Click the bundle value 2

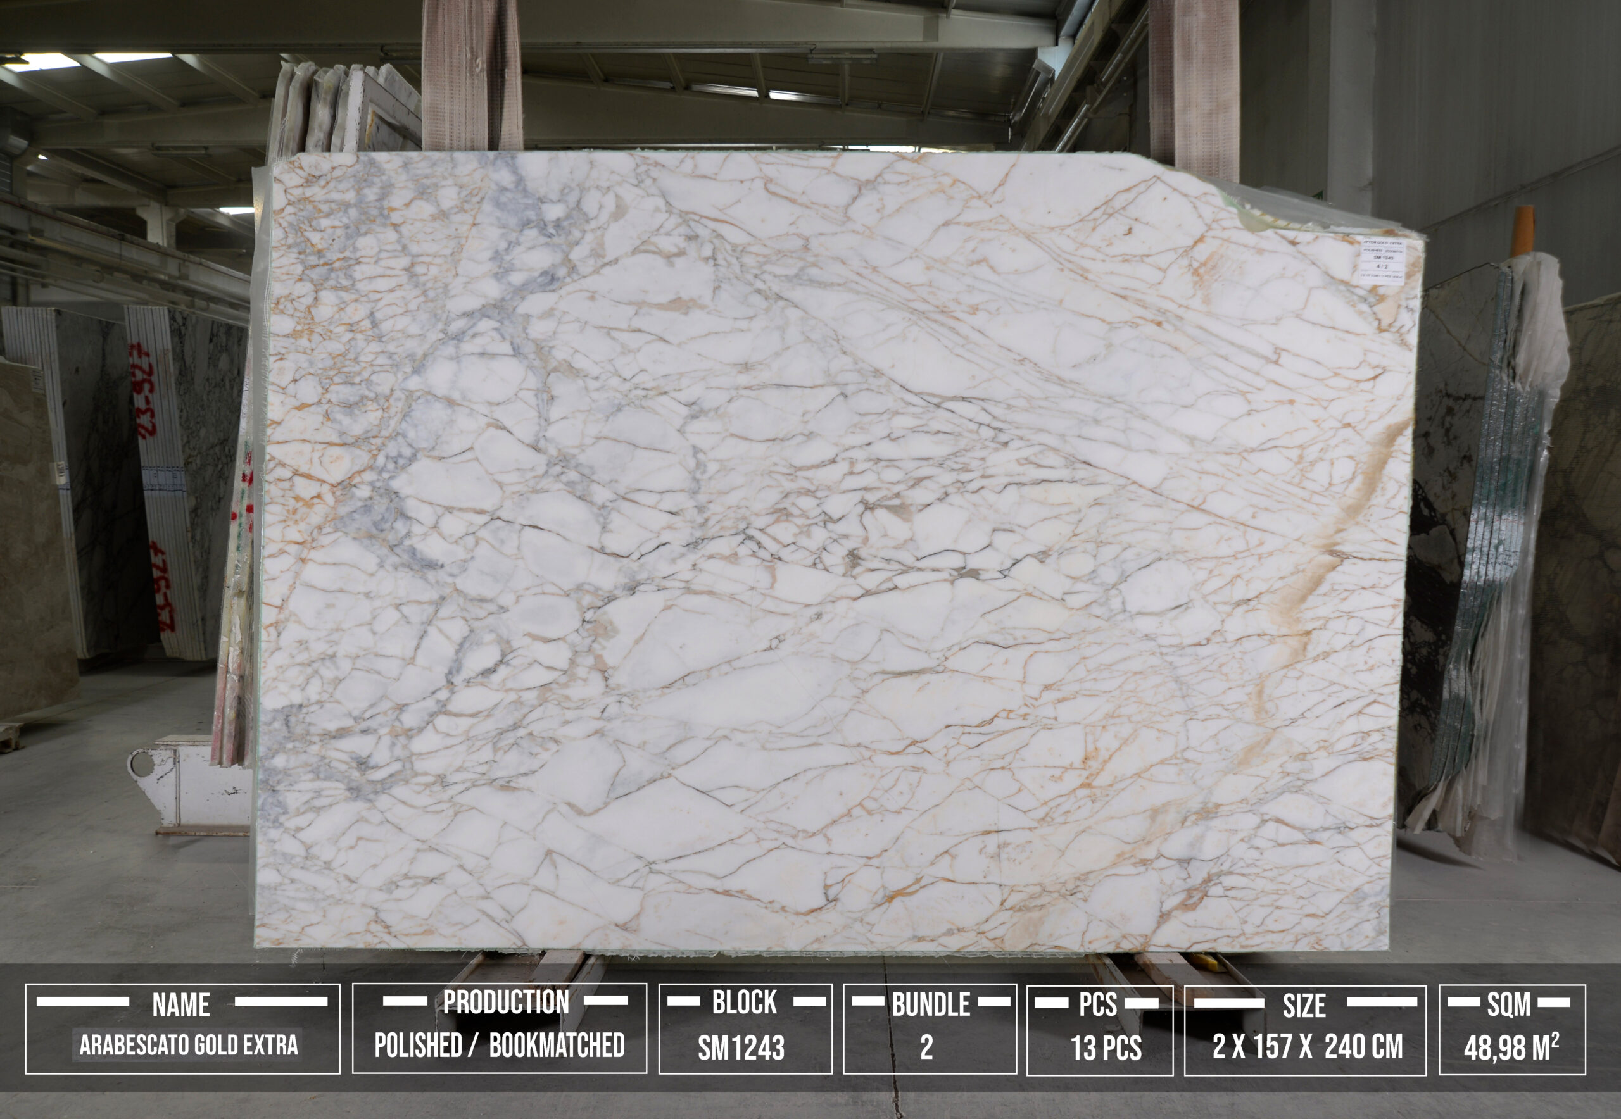point(926,1047)
